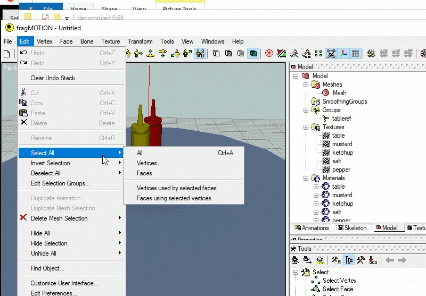Click the forward arrow in Tools panel
Screen dimensions: 426x296
coord(402,260)
